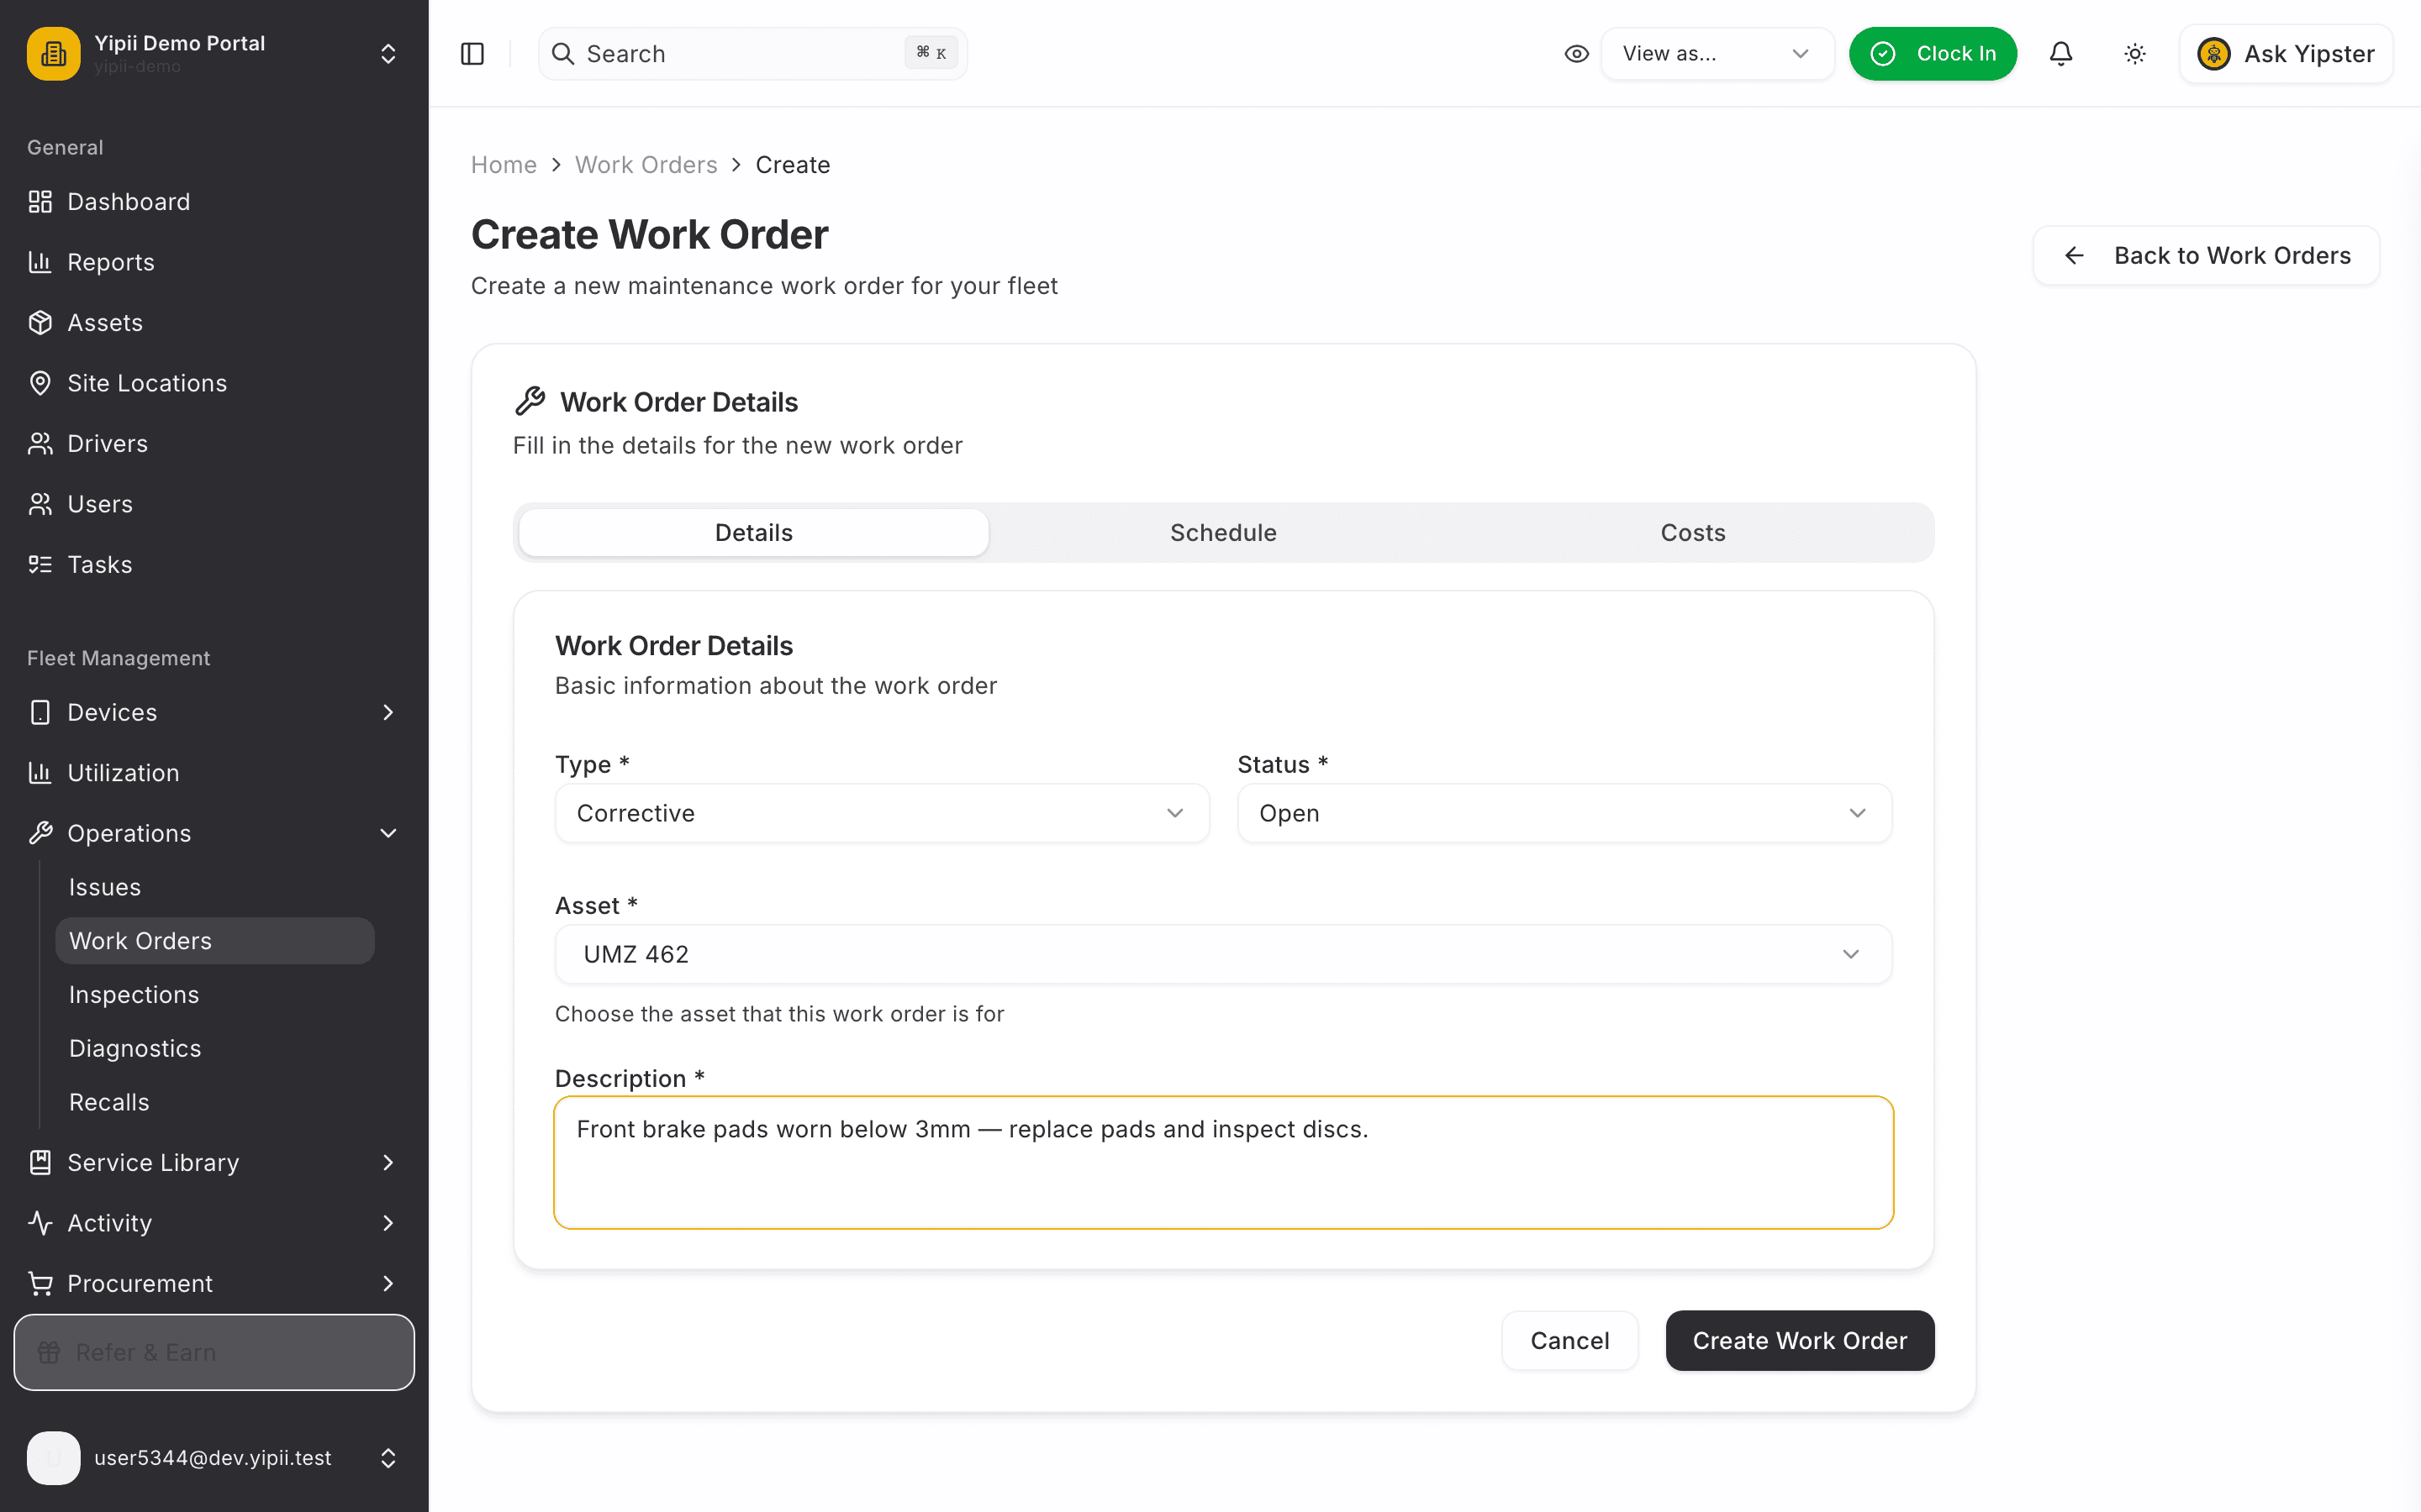This screenshot has height=1512, width=2421.
Task: Open Dashboard in sidebar
Action: [x=213, y=202]
